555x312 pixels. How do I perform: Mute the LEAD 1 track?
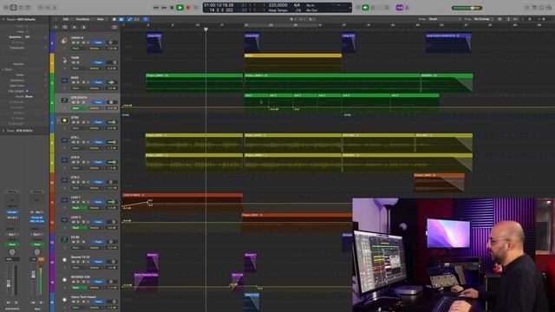[74, 202]
